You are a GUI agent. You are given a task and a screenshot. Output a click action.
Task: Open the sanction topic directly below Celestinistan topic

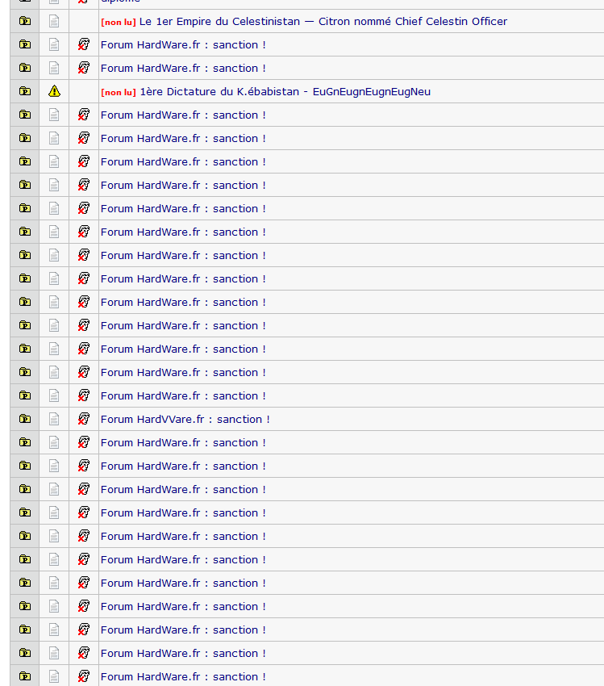point(183,45)
